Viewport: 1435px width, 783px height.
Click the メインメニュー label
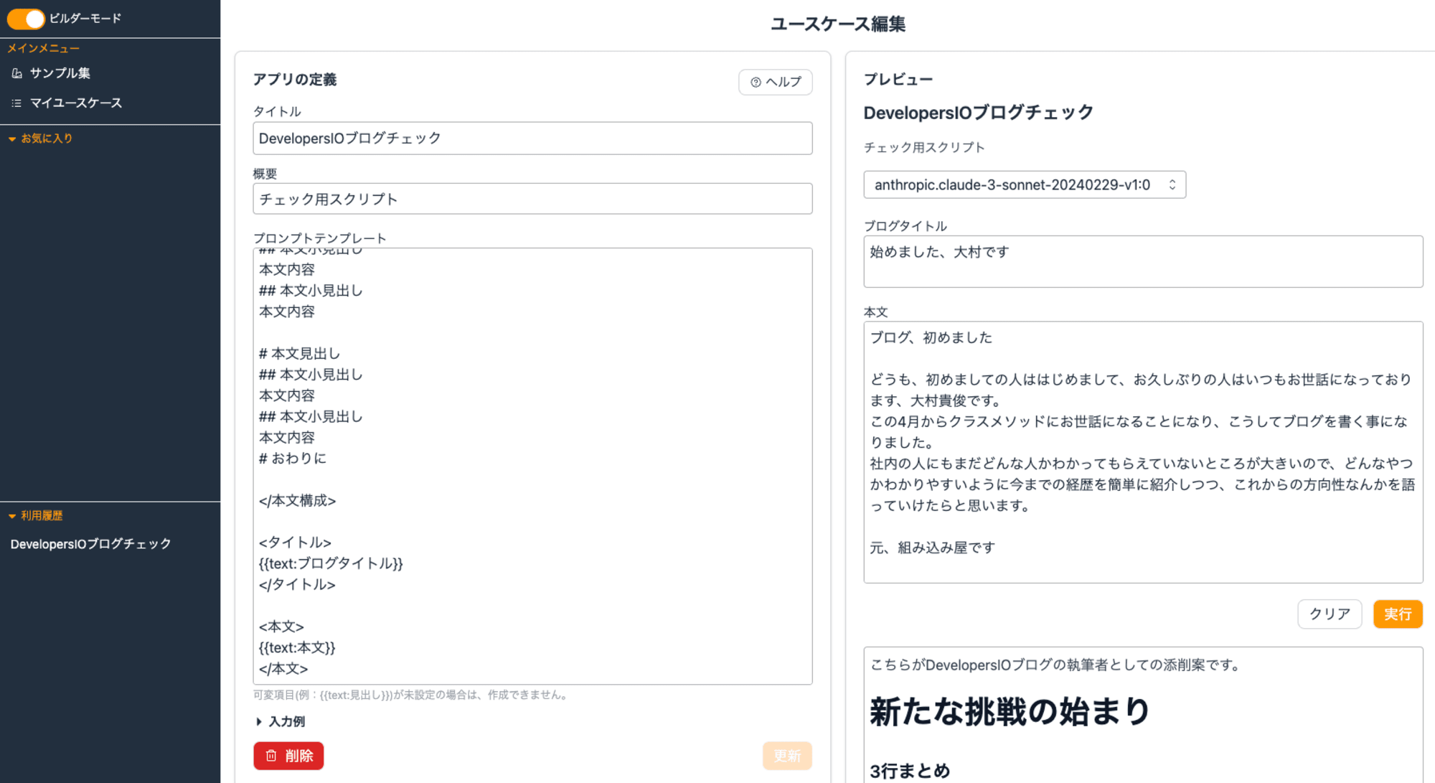tap(44, 48)
